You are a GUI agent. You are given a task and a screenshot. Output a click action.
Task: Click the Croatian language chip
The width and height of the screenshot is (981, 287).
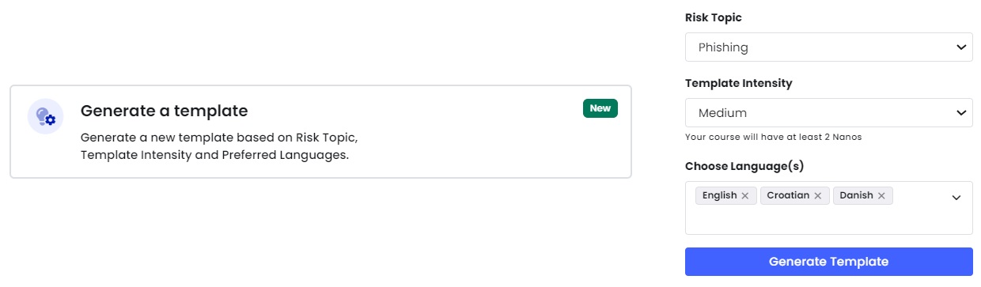[x=795, y=195]
